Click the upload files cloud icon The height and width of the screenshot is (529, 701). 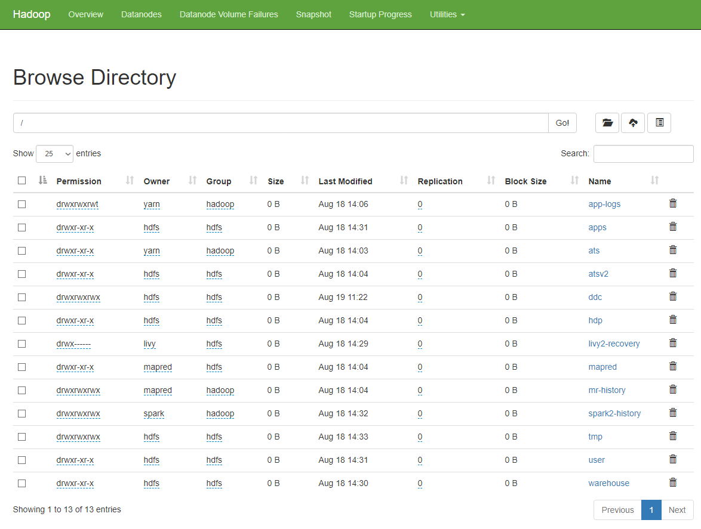[633, 123]
